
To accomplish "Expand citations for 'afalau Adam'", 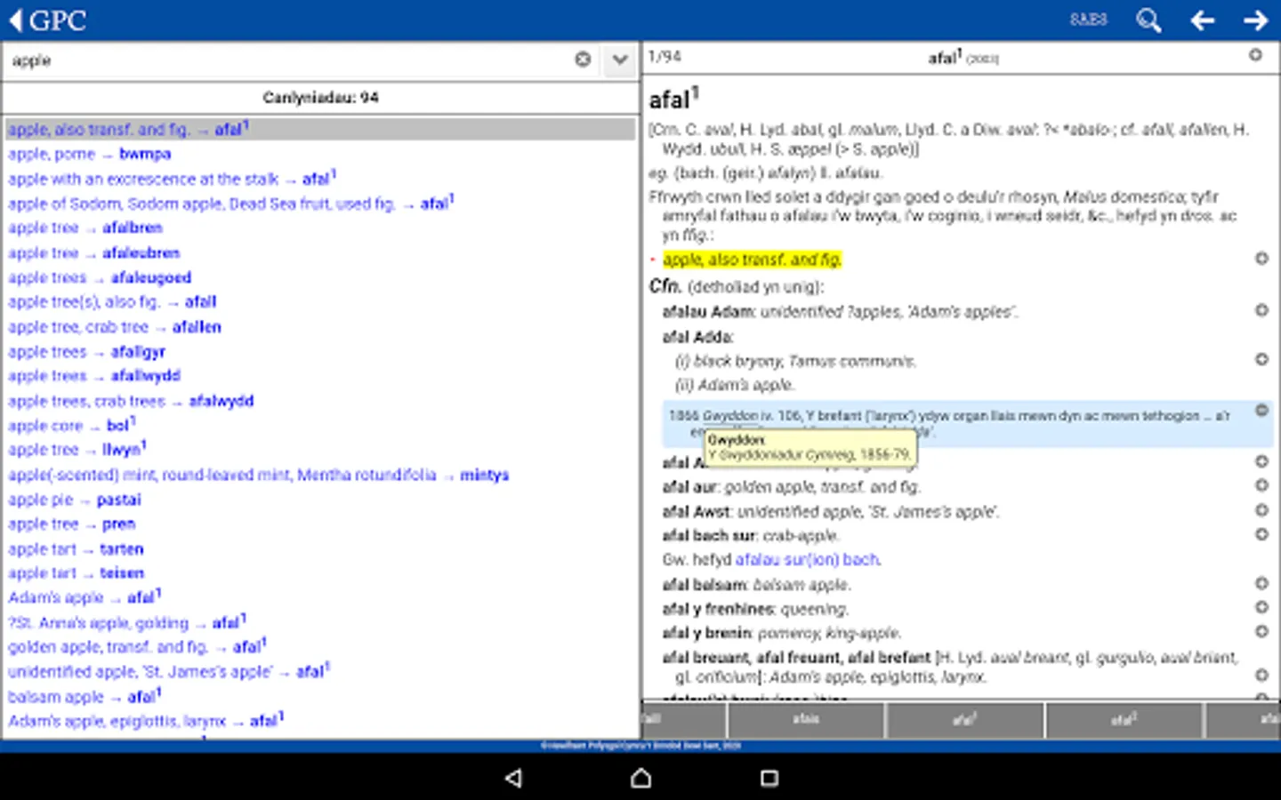I will pyautogui.click(x=1261, y=310).
